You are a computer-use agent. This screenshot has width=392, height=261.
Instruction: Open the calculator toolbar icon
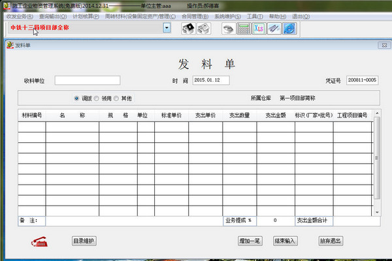coord(244,29)
